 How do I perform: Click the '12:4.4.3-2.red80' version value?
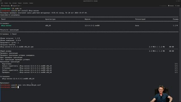[x=92, y=25]
